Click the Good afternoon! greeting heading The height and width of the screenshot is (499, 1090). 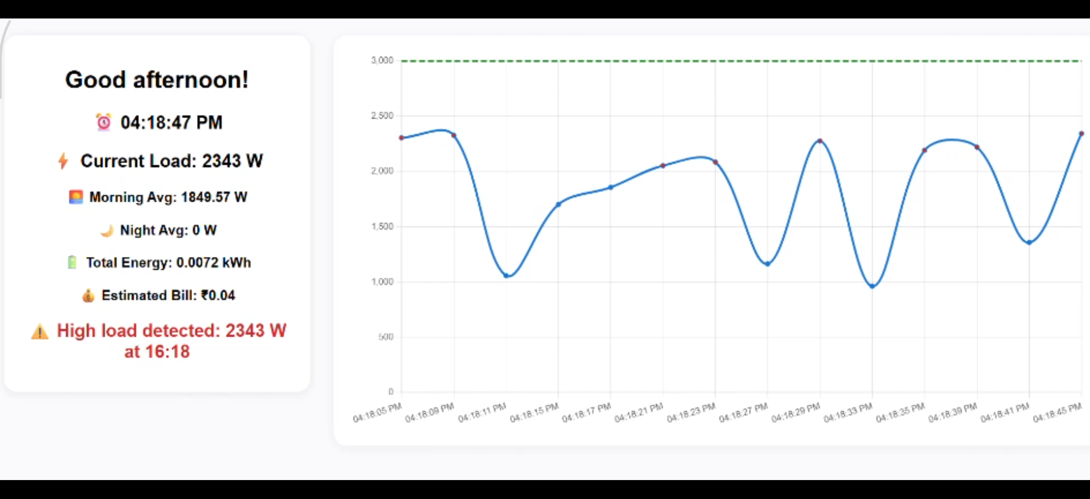(157, 79)
